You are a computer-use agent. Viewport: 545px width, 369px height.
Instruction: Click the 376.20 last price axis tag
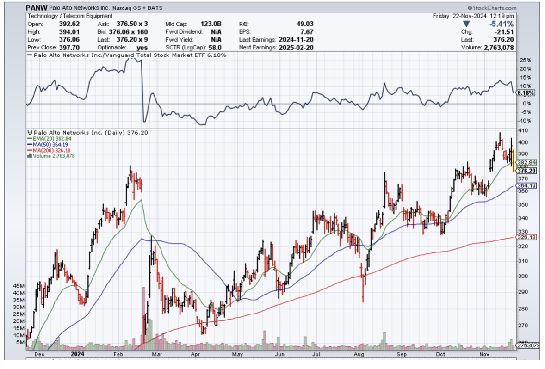(526, 171)
